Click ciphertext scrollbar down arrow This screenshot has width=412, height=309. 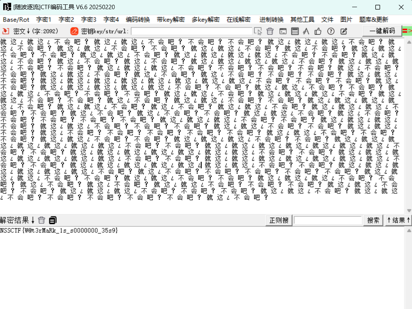click(409, 211)
